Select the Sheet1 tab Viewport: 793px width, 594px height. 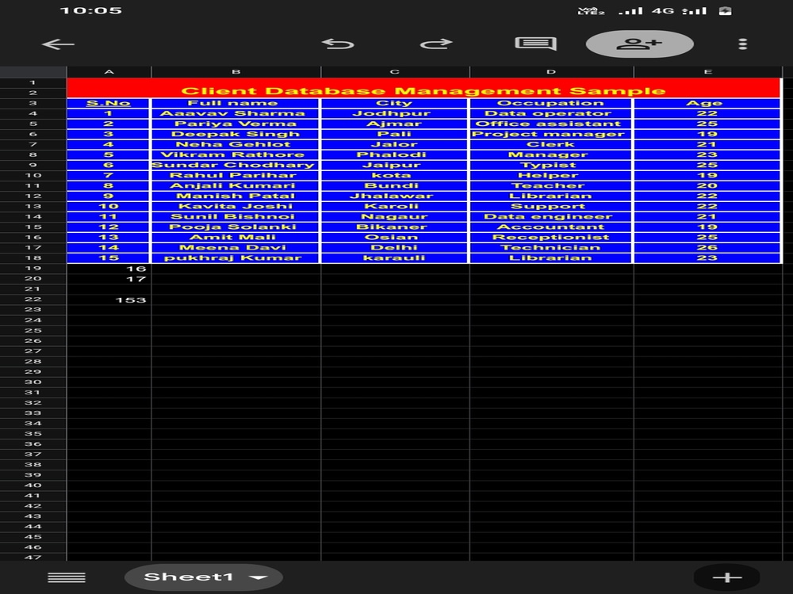point(203,577)
